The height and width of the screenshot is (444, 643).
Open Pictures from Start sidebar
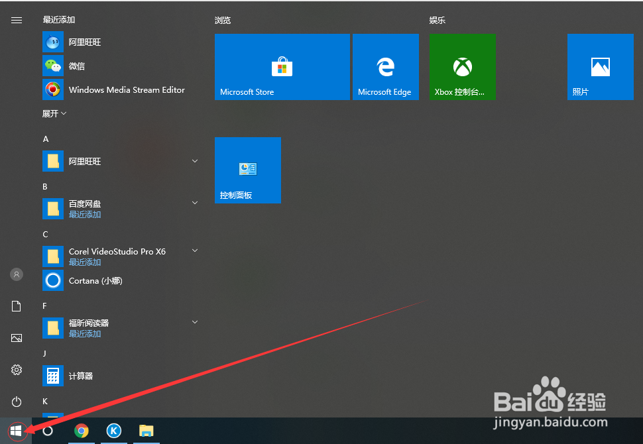pyautogui.click(x=17, y=338)
